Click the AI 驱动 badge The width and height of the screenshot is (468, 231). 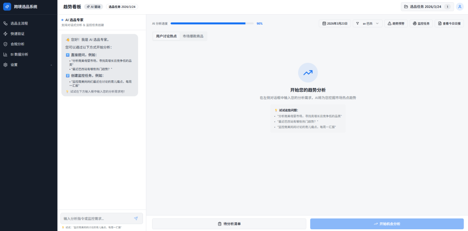click(x=94, y=6)
